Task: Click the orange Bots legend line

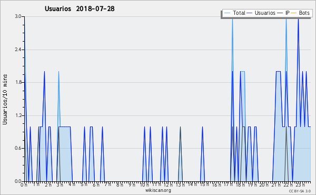Action: [x=294, y=13]
